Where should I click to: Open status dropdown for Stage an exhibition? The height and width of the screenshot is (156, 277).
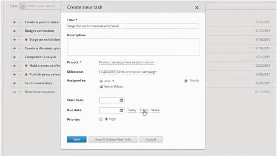pos(19,39)
